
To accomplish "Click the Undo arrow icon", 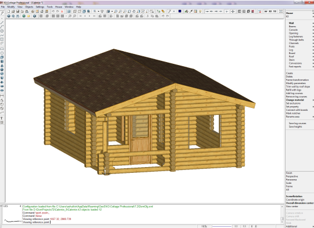I will pos(53,12).
